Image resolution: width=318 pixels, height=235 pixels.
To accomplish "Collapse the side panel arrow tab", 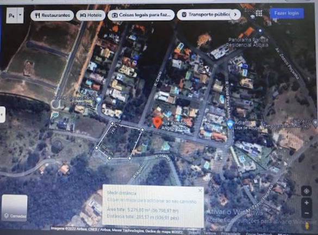I will pos(2,114).
